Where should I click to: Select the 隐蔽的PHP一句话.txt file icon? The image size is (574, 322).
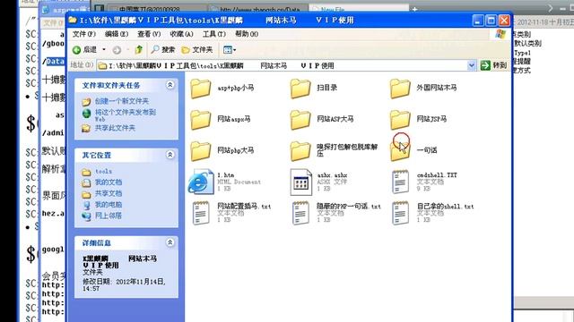301,213
